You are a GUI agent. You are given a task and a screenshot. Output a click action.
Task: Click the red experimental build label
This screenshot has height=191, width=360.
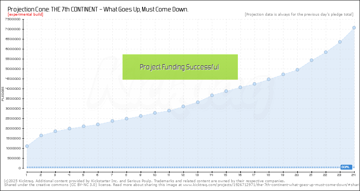point(25,15)
